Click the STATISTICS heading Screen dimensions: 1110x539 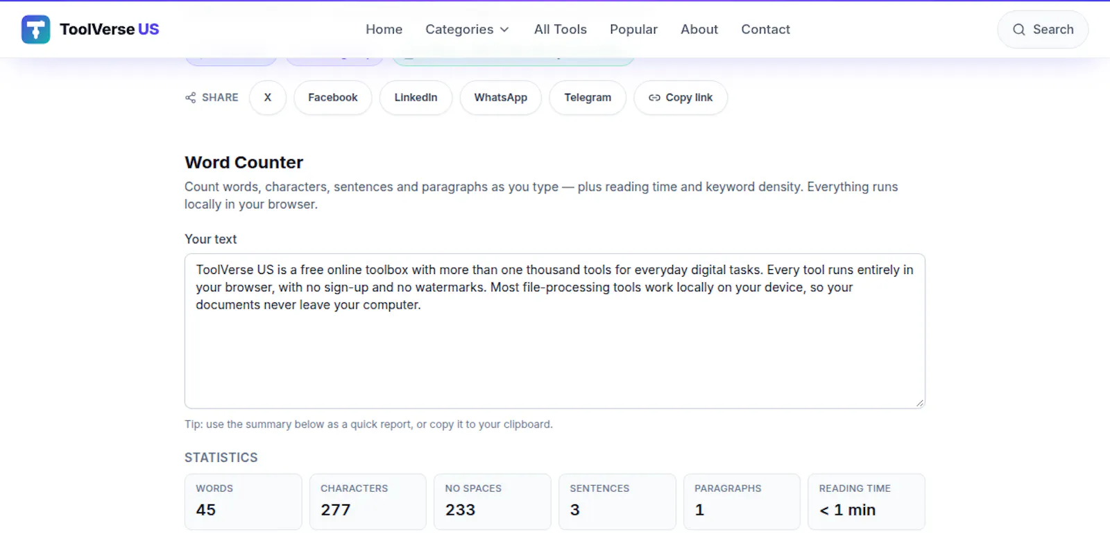click(x=221, y=458)
